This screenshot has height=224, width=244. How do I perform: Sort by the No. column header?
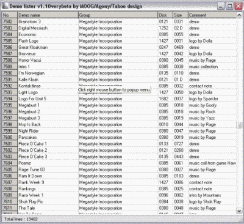10,15
